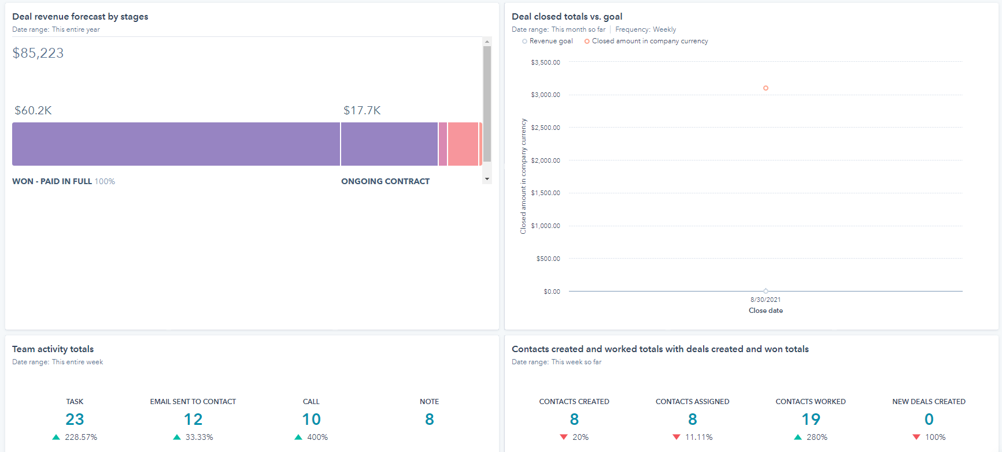Image resolution: width=1002 pixels, height=452 pixels.
Task: Toggle the Revenue goal legend series
Action: click(547, 41)
